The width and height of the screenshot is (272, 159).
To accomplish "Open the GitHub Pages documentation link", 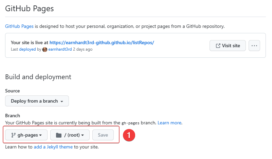I will [x=19, y=26].
